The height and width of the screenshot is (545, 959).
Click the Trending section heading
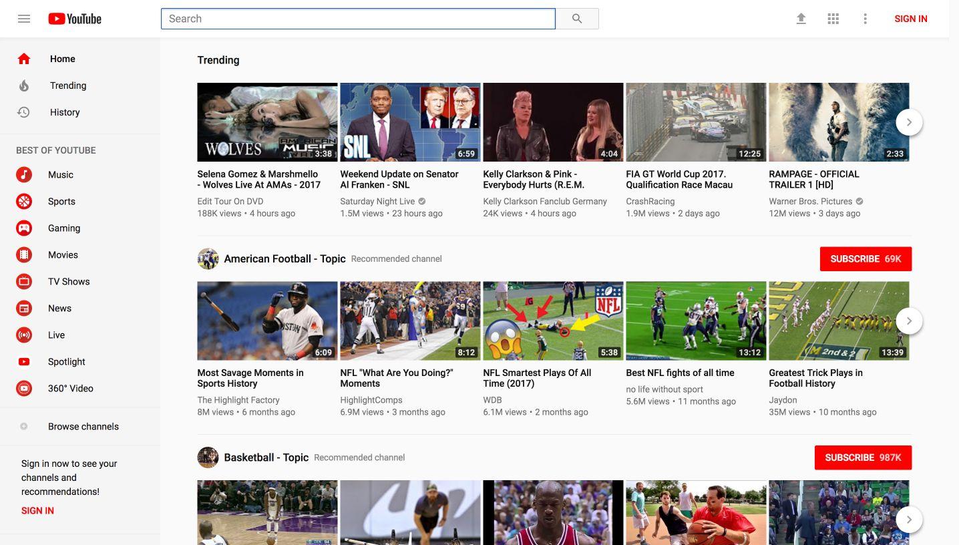[x=218, y=60]
